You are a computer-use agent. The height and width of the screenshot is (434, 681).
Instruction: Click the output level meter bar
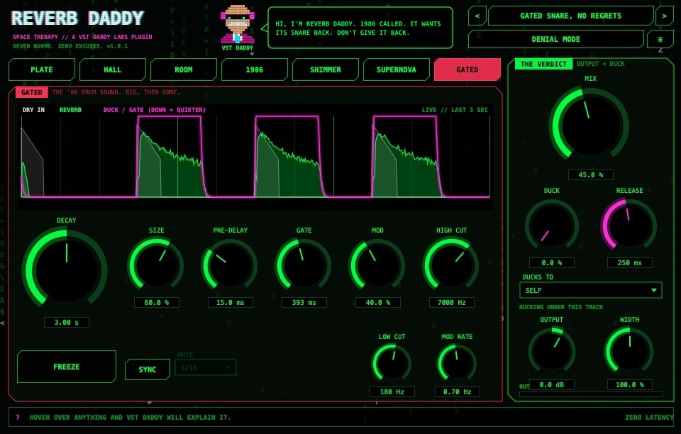591,394
